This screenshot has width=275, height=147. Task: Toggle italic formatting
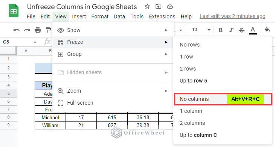pos(231,30)
